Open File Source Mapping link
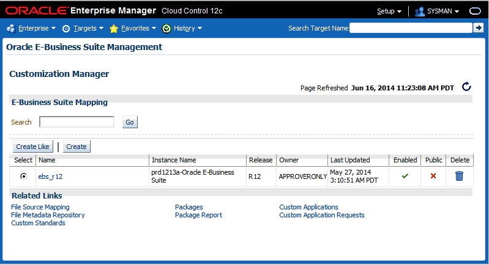Screen dimensions: 489x265 click(40, 207)
